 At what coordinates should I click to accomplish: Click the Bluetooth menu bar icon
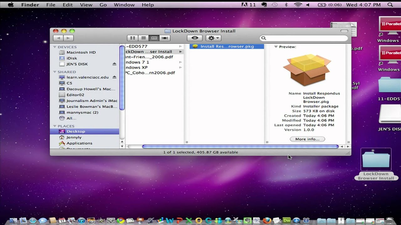tap(286, 5)
